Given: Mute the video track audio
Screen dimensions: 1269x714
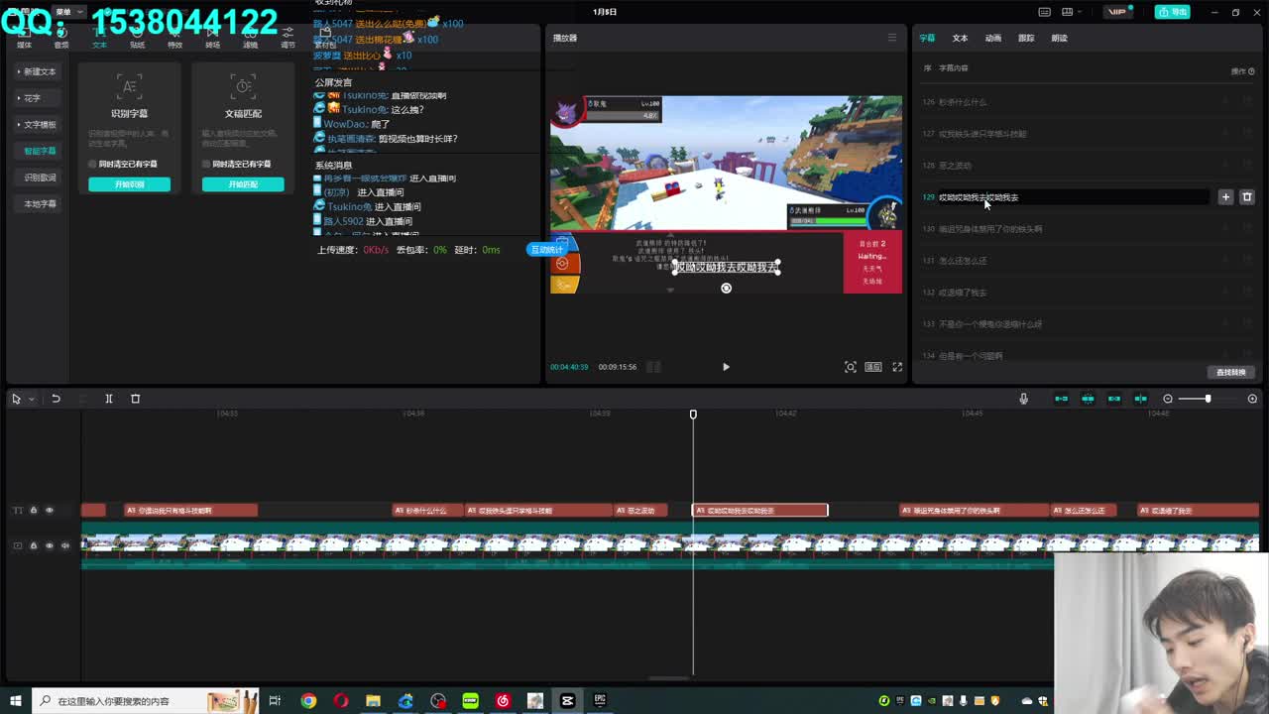Looking at the screenshot, I should click(x=65, y=545).
